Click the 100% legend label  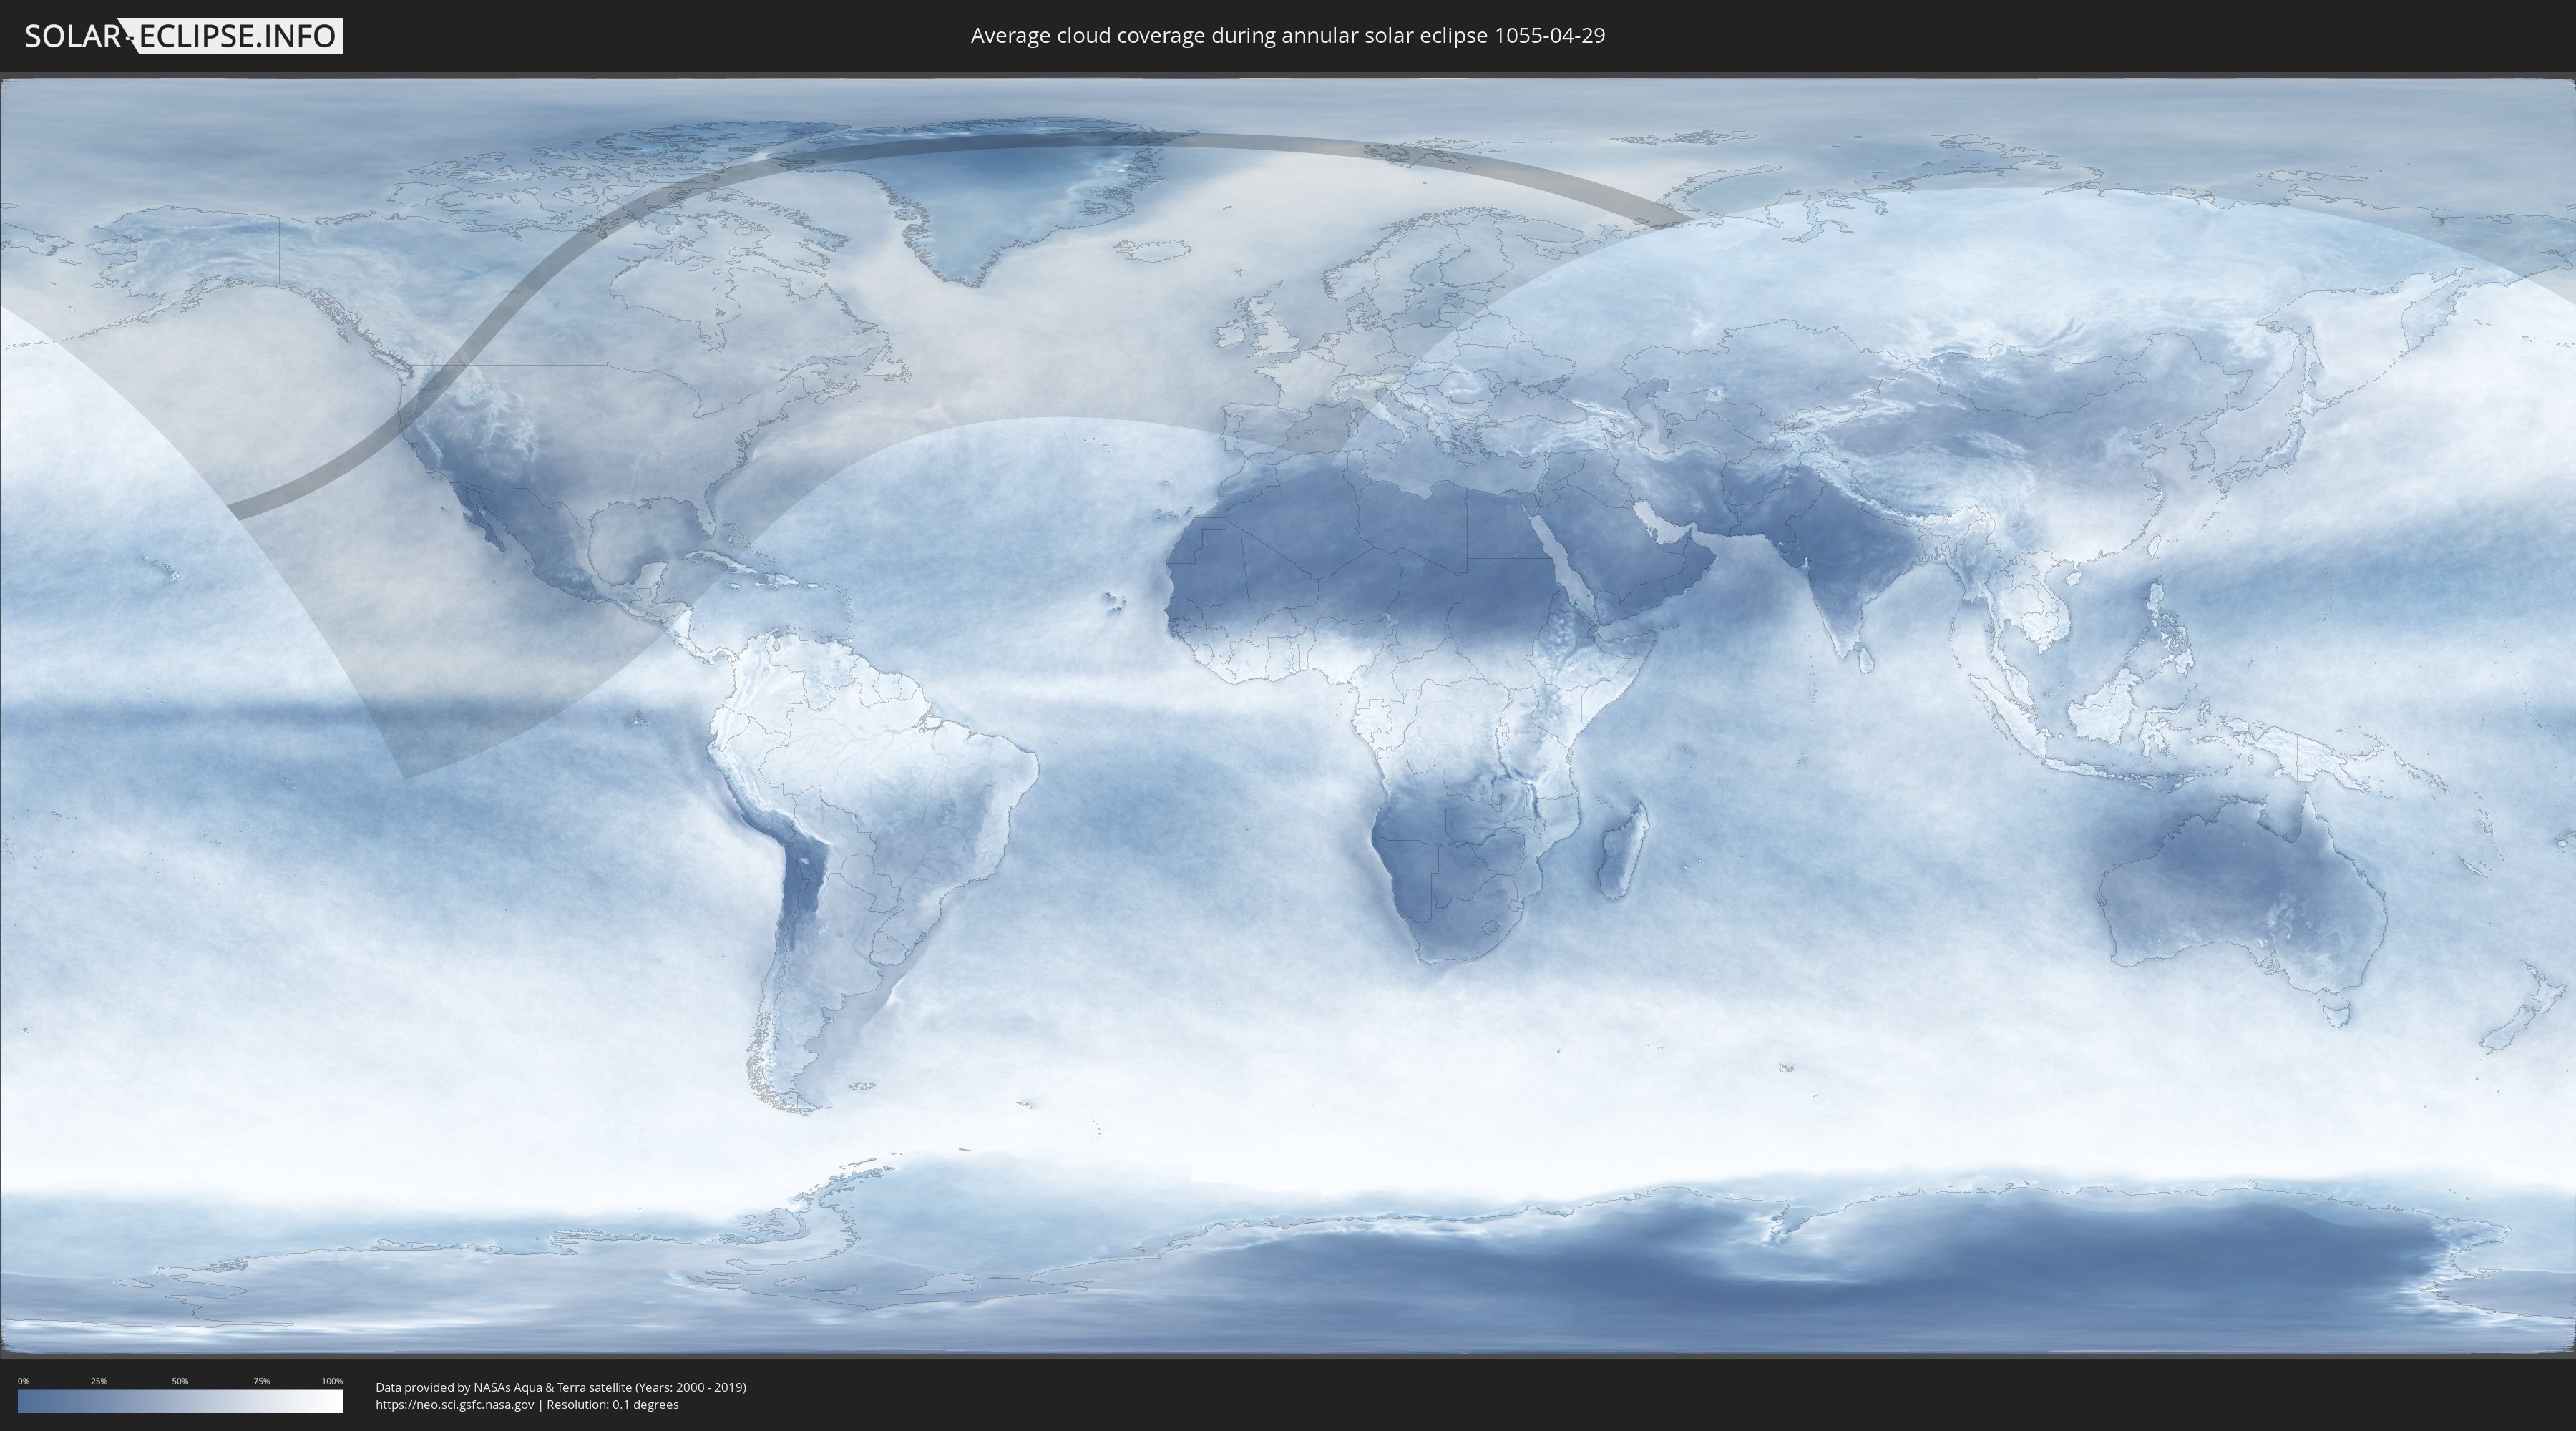pyautogui.click(x=332, y=1381)
